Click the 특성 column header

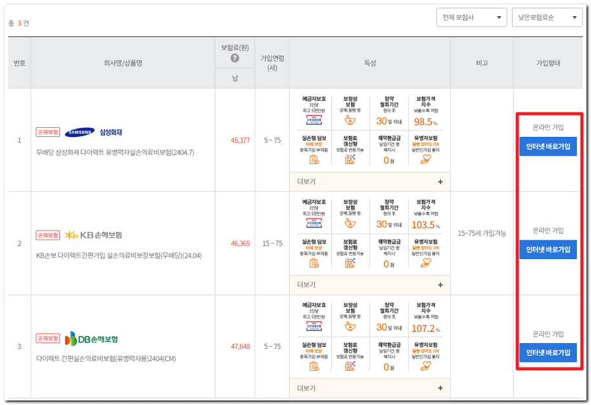click(x=370, y=63)
